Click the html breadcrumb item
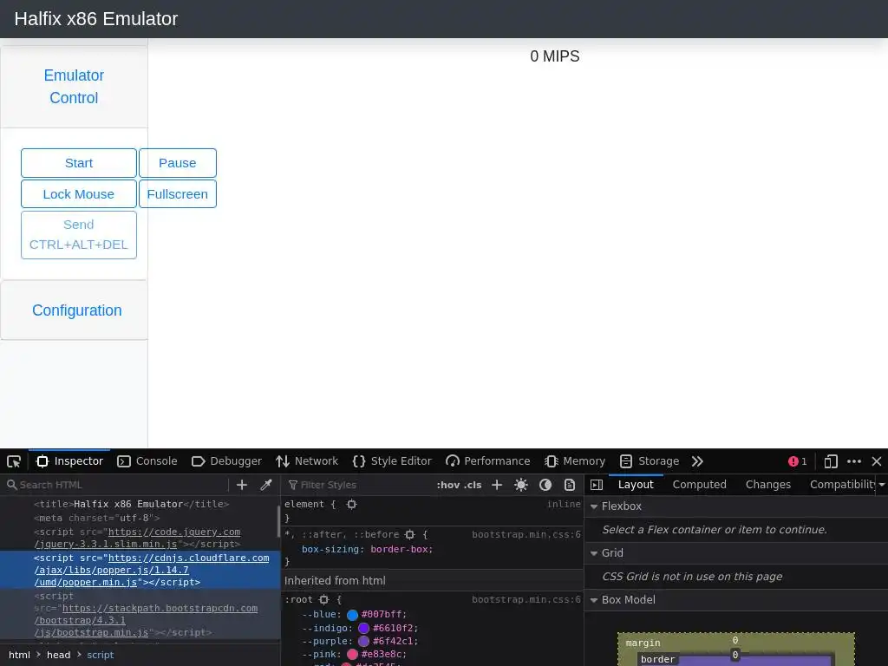The width and height of the screenshot is (888, 666). pyautogui.click(x=19, y=656)
